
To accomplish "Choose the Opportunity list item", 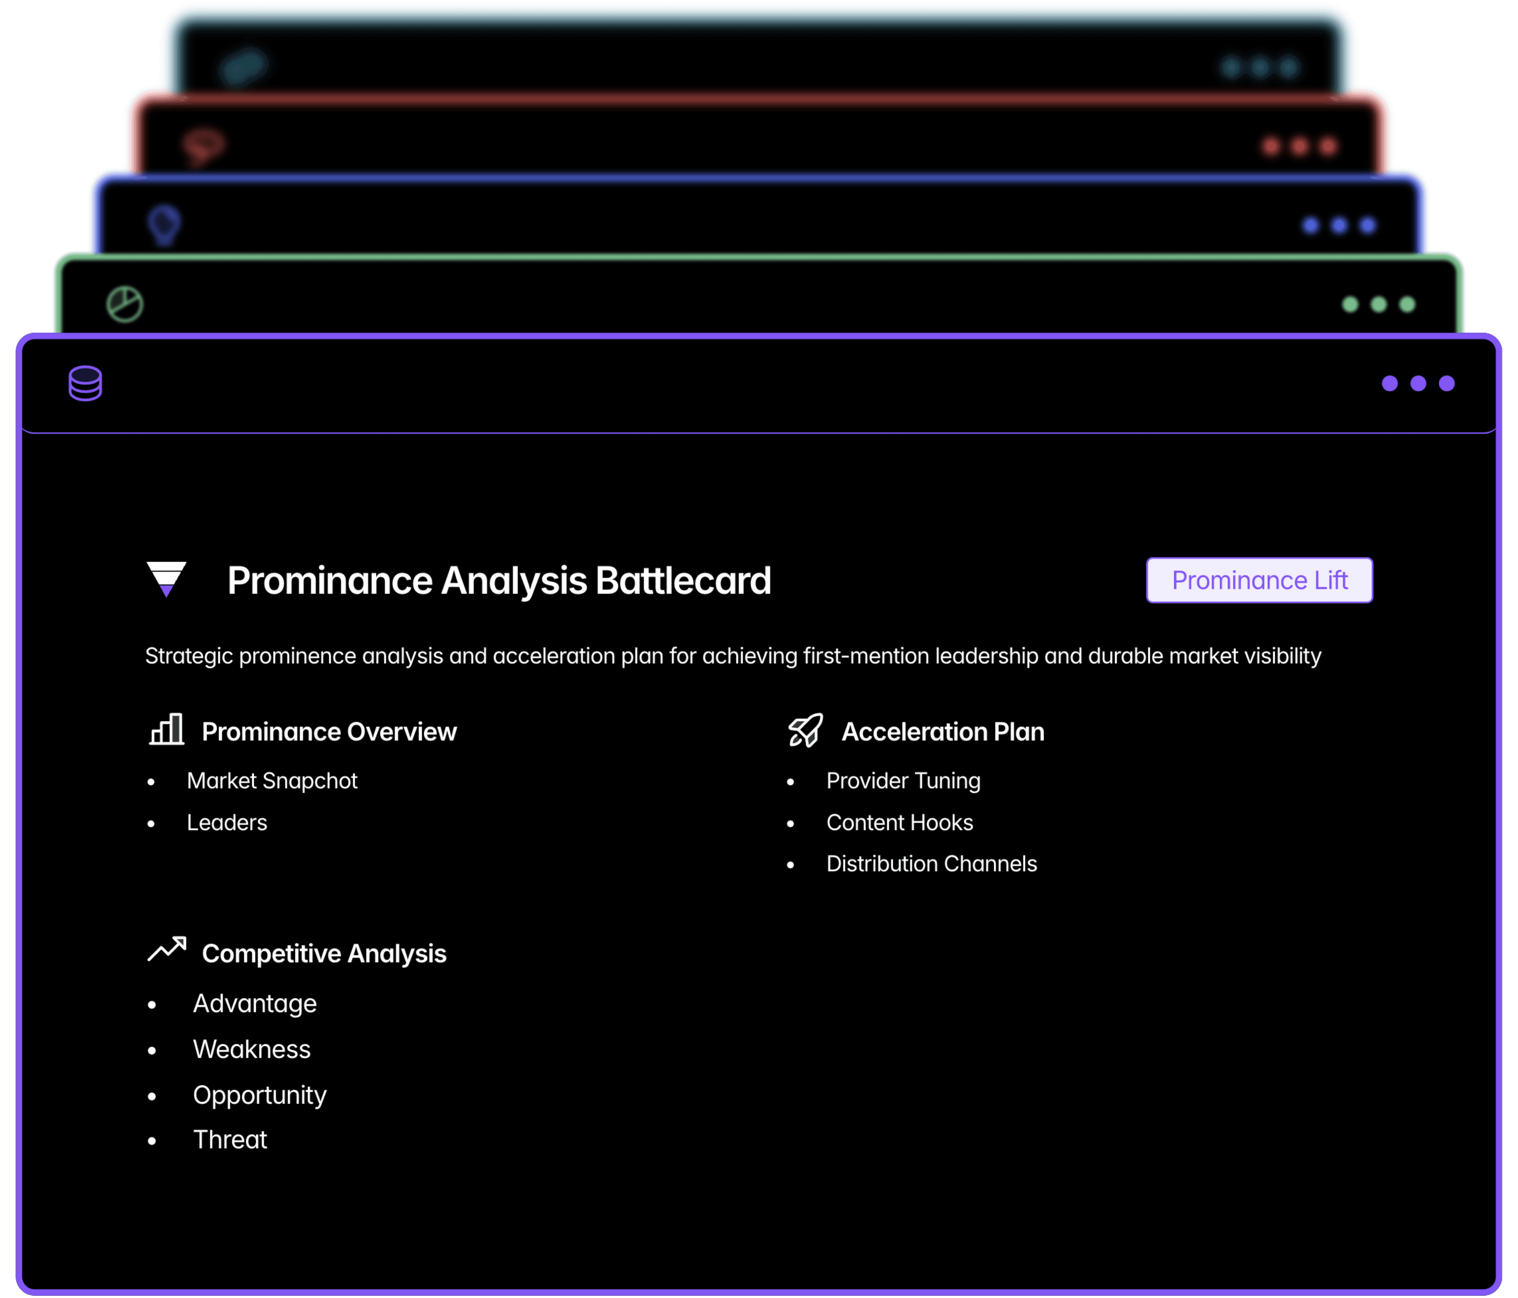I will 259,1094.
